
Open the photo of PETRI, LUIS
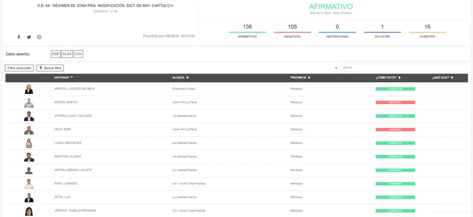click(29, 197)
